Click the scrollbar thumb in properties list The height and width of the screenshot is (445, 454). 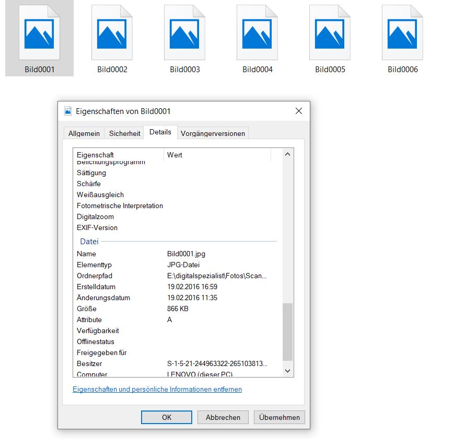[x=287, y=332]
